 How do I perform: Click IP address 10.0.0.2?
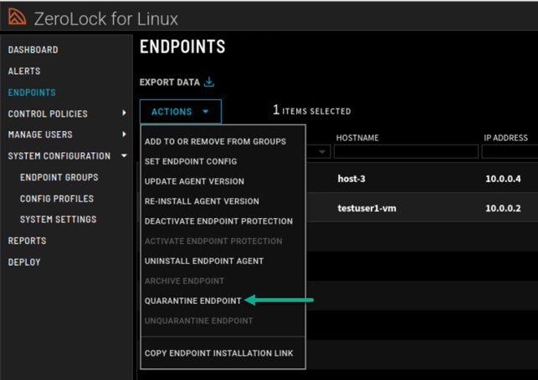coord(503,208)
